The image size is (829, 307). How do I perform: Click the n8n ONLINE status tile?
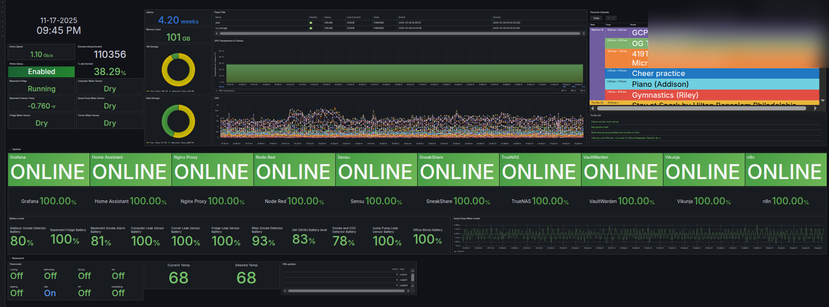coord(786,170)
